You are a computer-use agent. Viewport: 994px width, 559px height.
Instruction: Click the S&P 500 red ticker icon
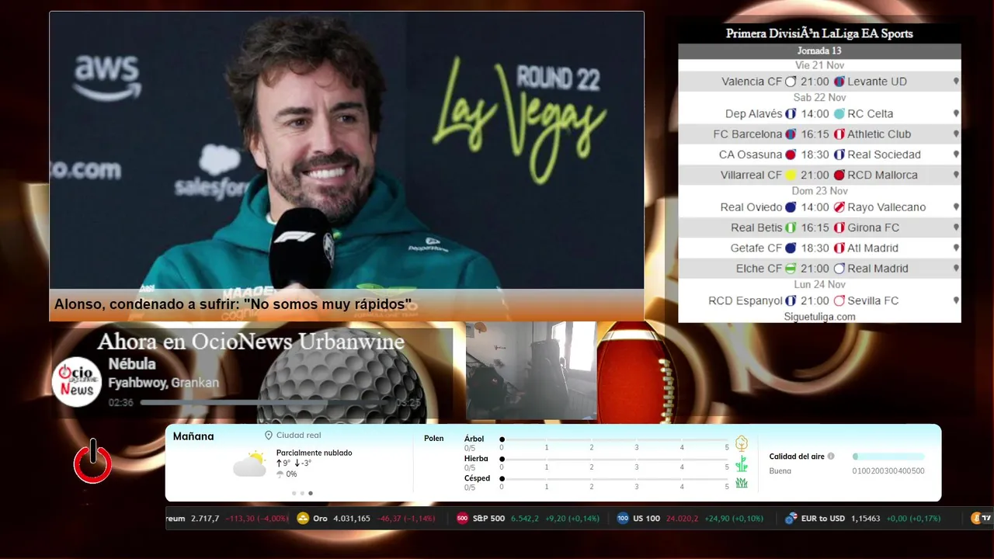pos(462,519)
